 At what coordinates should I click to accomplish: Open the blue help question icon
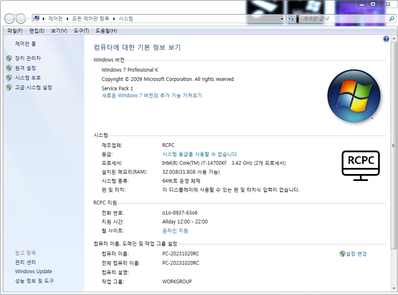pyautogui.click(x=386, y=39)
